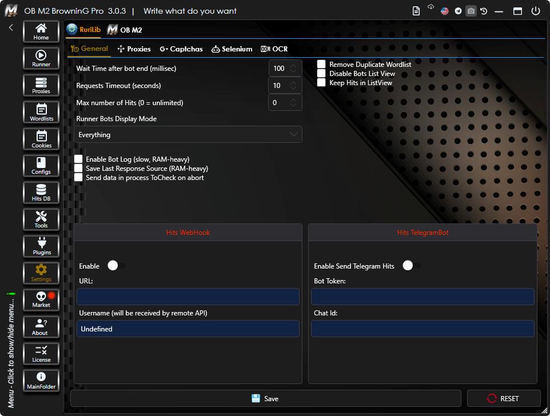Open the License sidebar page

[41, 354]
